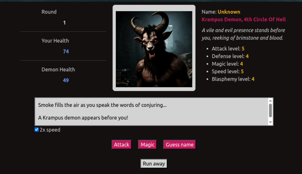Flee using the Run away button
The image size is (302, 174).
click(154, 164)
